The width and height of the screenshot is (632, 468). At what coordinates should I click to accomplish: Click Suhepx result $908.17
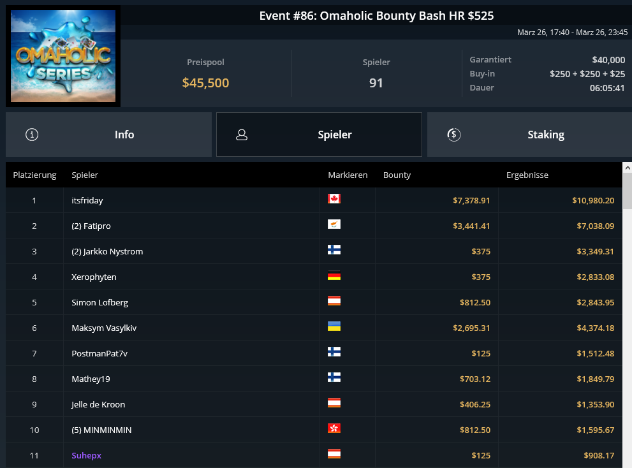pos(599,455)
